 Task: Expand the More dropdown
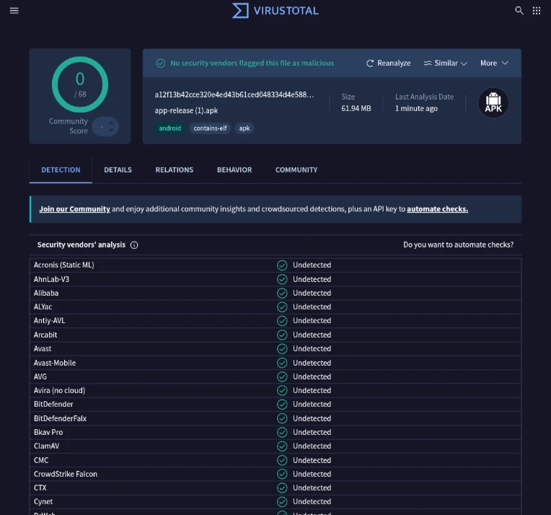click(x=494, y=63)
